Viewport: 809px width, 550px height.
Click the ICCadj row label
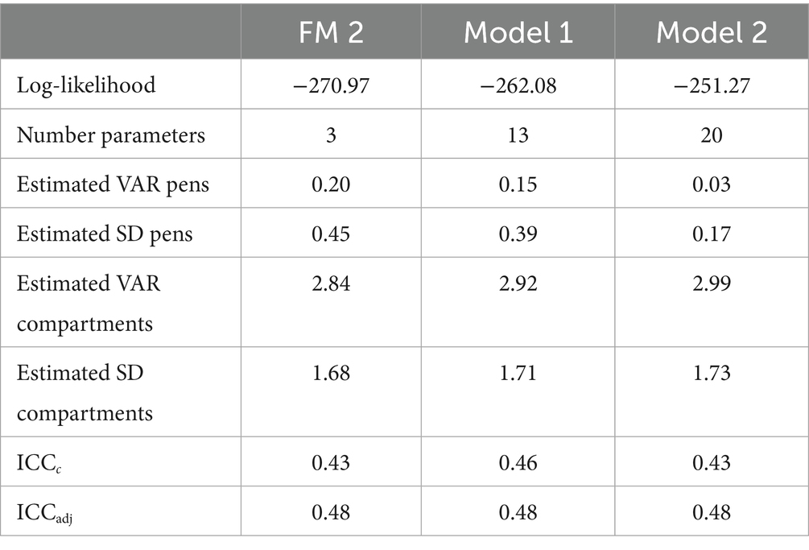[x=44, y=513]
